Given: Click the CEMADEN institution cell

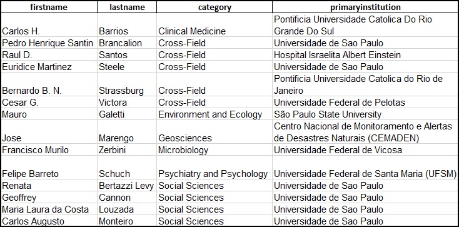Looking at the screenshot, I should click(365, 132).
